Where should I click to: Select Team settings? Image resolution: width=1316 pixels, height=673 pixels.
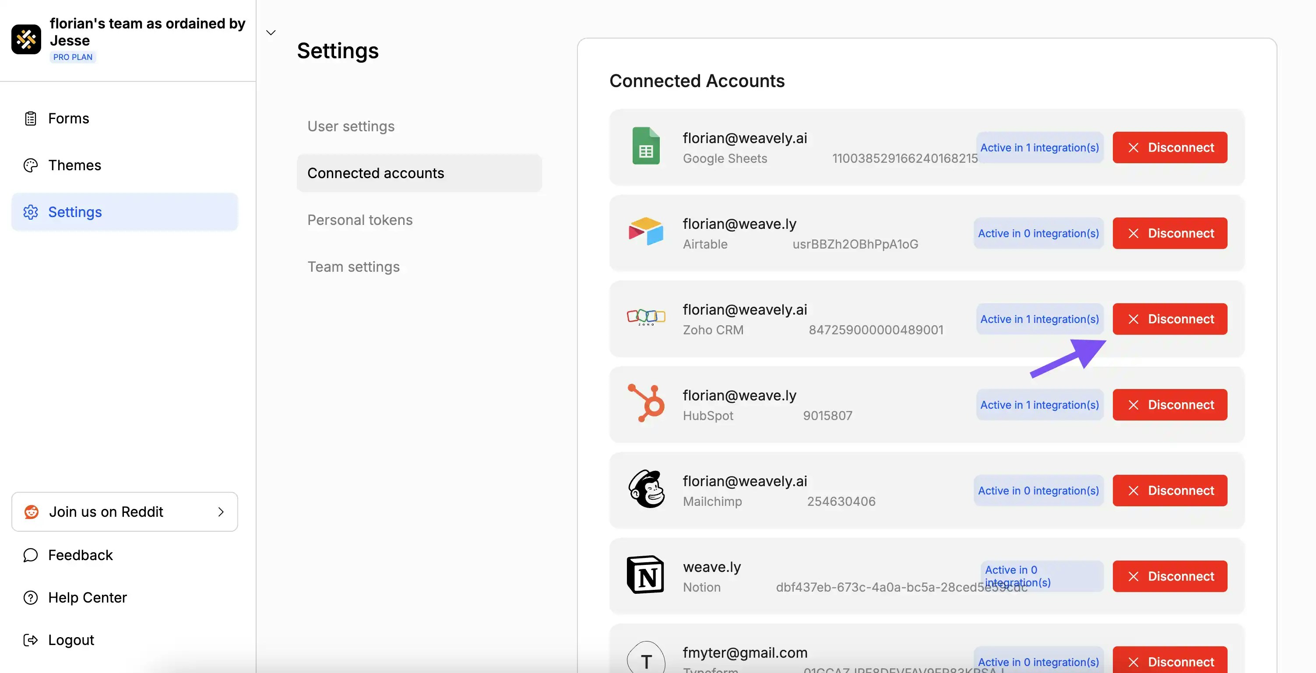click(353, 266)
